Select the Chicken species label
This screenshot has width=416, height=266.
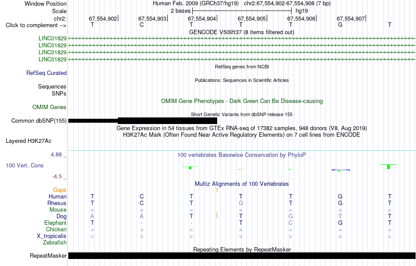click(56, 229)
